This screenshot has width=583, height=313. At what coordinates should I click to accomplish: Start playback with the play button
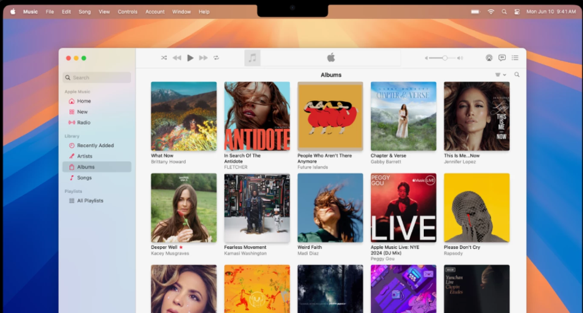190,57
